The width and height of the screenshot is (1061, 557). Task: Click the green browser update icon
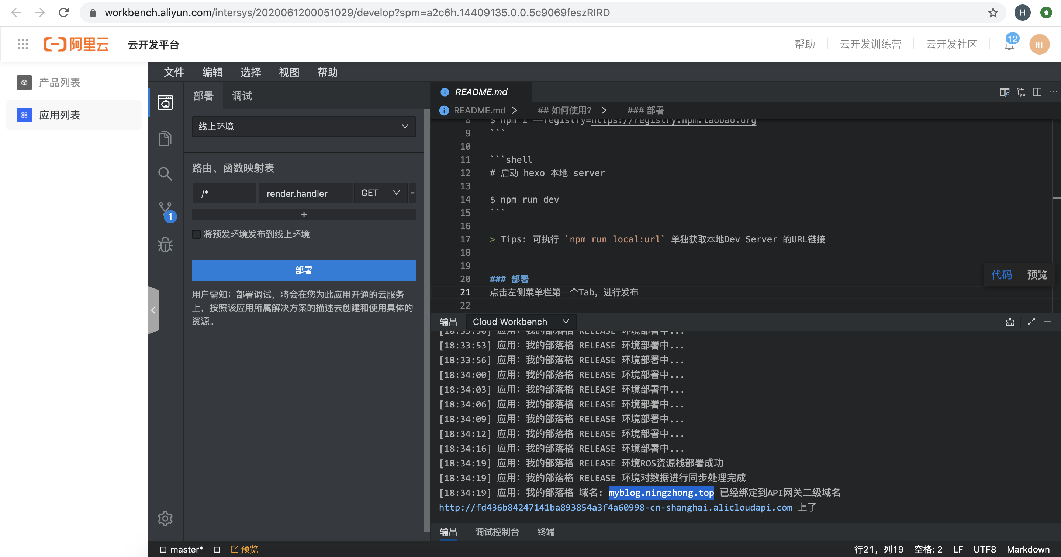click(1046, 13)
